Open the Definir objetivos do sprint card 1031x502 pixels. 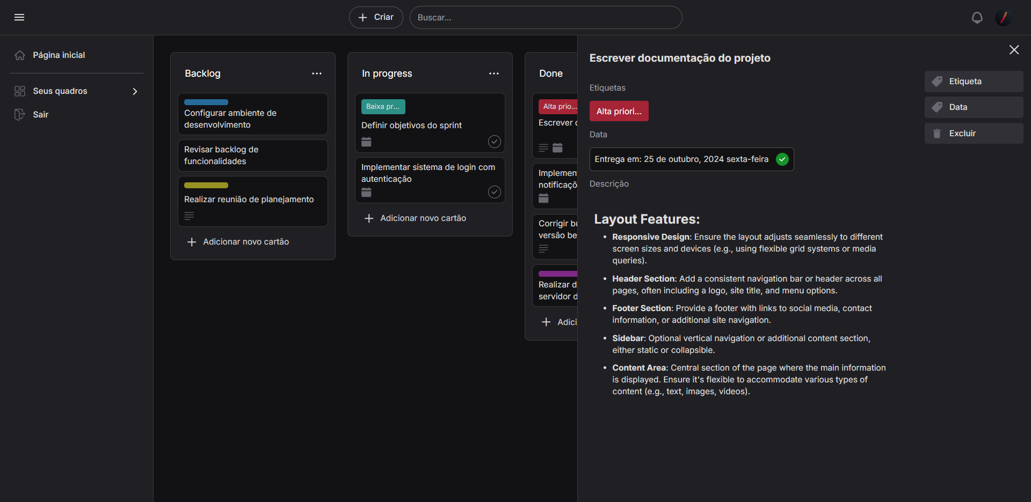point(430,123)
